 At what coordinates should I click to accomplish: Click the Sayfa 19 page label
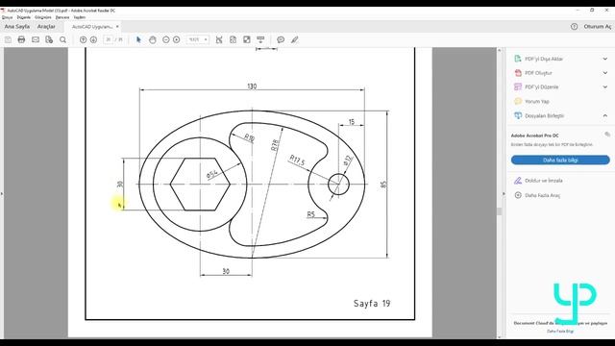coord(372,304)
